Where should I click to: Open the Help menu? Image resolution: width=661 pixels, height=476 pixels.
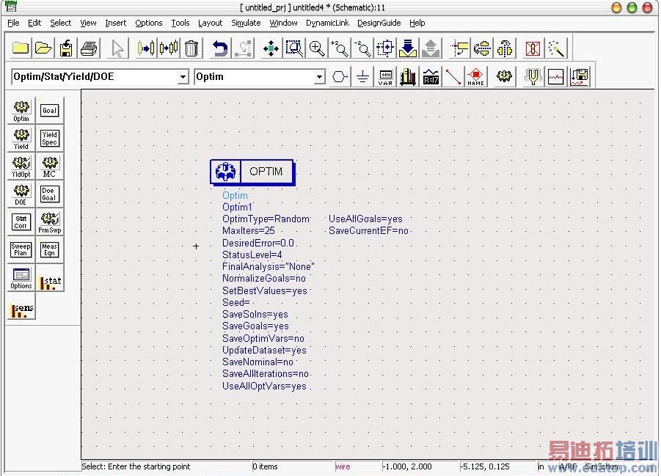(x=417, y=23)
